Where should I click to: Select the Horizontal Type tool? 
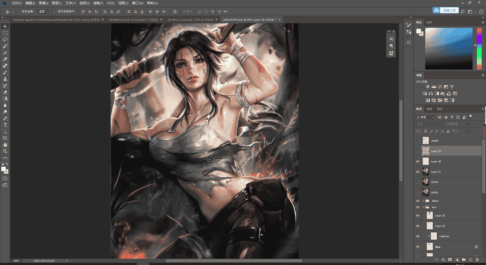pos(5,125)
